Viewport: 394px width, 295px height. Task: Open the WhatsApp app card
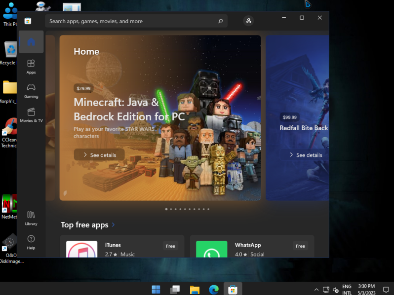click(252, 247)
